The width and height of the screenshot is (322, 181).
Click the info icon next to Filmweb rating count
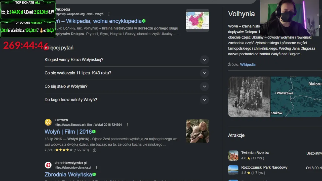tap(95, 150)
